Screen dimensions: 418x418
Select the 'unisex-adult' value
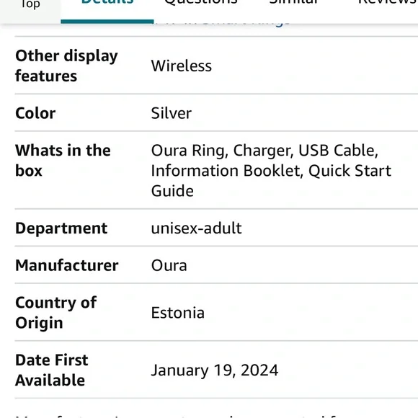click(196, 228)
